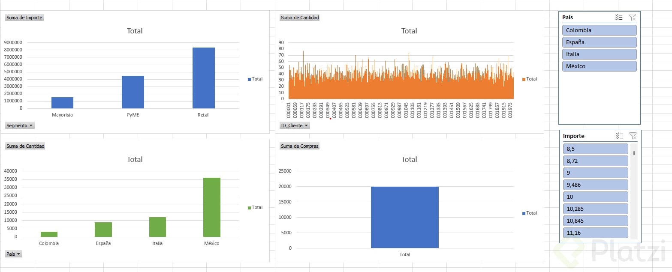Image resolution: width=672 pixels, height=272 pixels.
Task: Click the PyME axis label
Action: tap(133, 115)
